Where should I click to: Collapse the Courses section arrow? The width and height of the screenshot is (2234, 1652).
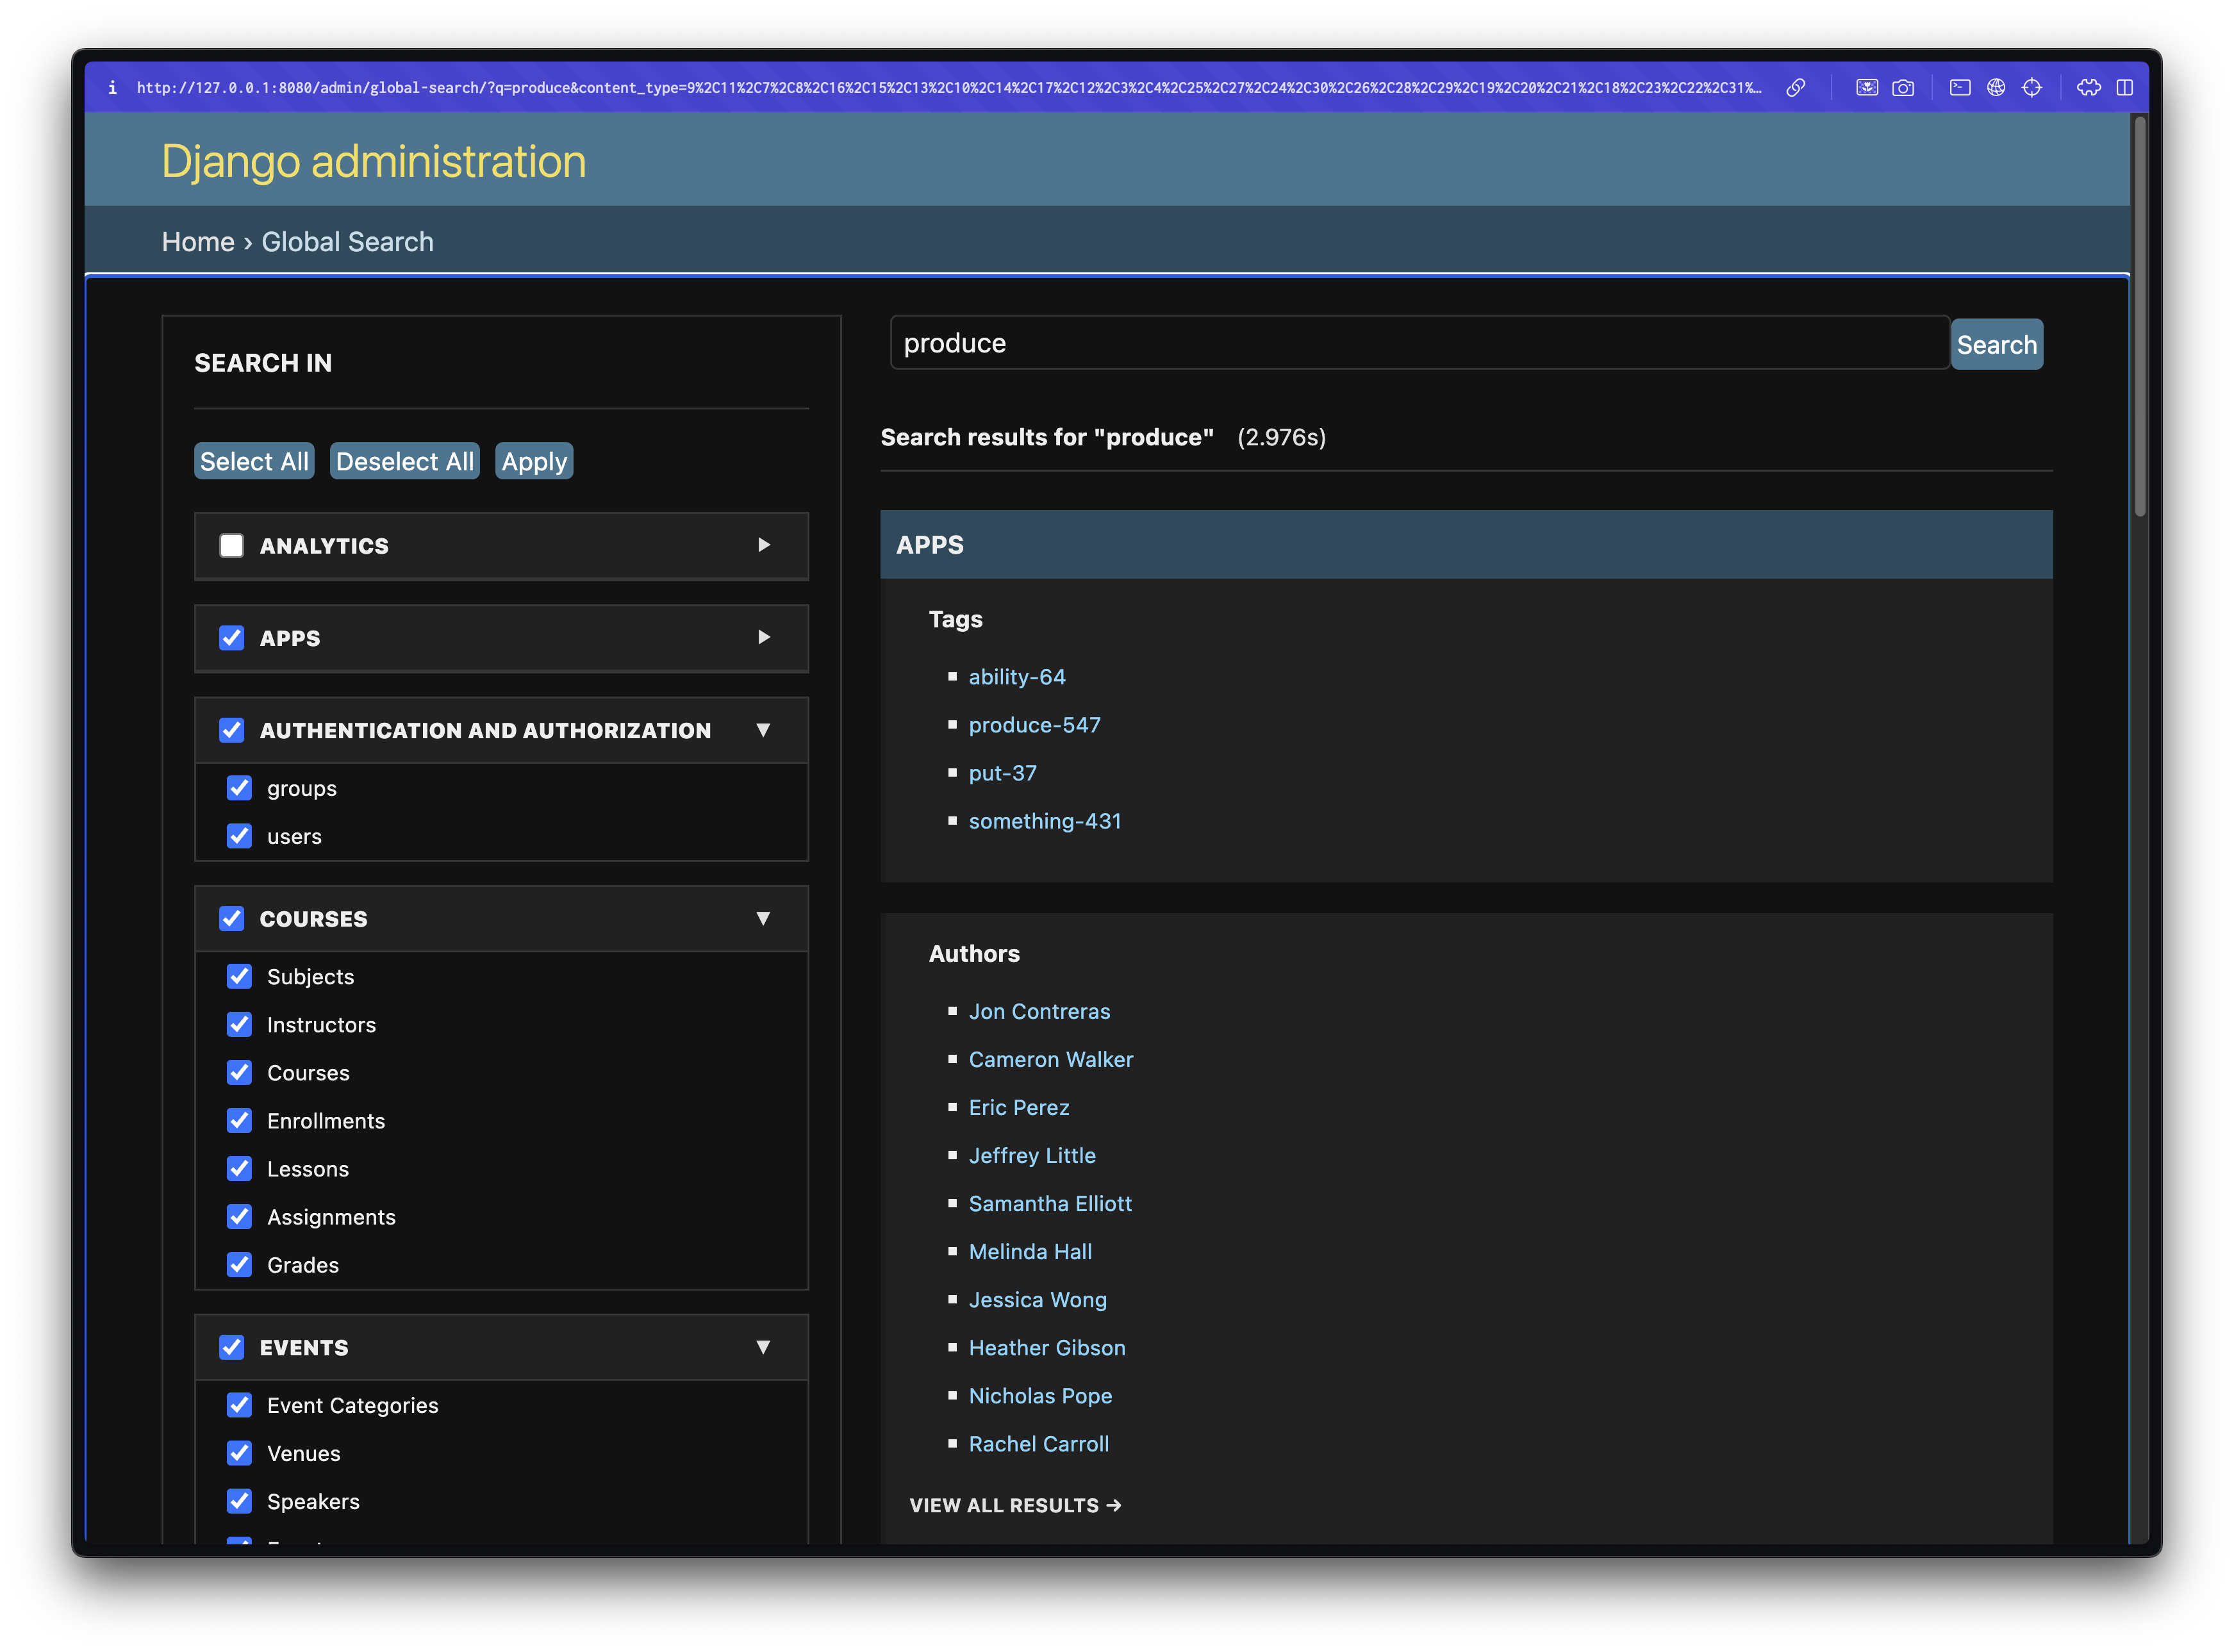[x=764, y=918]
